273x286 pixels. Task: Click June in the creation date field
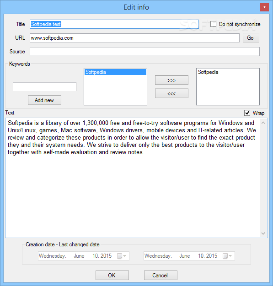79,256
